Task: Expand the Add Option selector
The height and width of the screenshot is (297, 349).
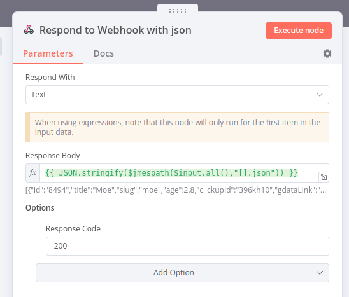Action: [x=182, y=273]
